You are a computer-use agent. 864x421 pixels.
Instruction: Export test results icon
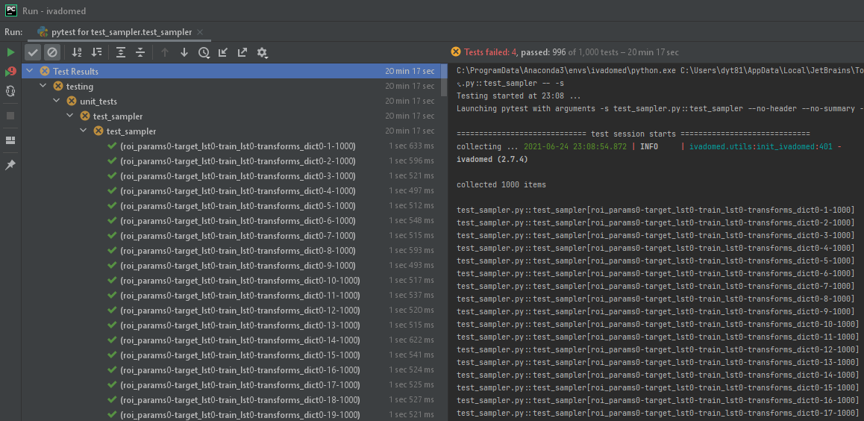[x=242, y=53]
